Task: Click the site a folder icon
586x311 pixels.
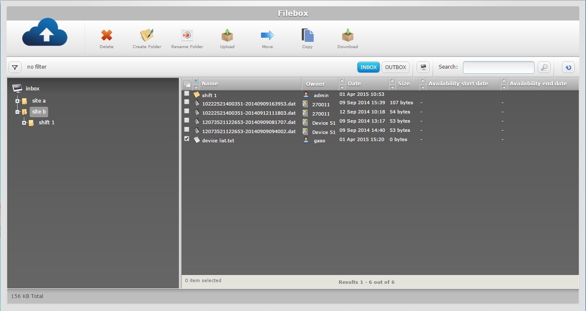Action: [x=25, y=101]
